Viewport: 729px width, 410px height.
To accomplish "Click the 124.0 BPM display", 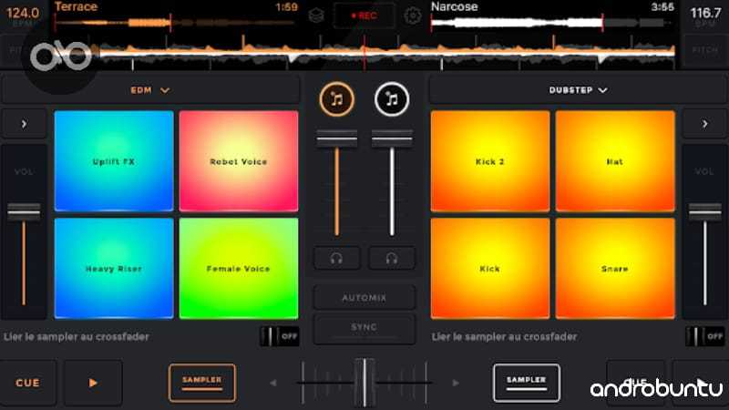I will [x=23, y=14].
